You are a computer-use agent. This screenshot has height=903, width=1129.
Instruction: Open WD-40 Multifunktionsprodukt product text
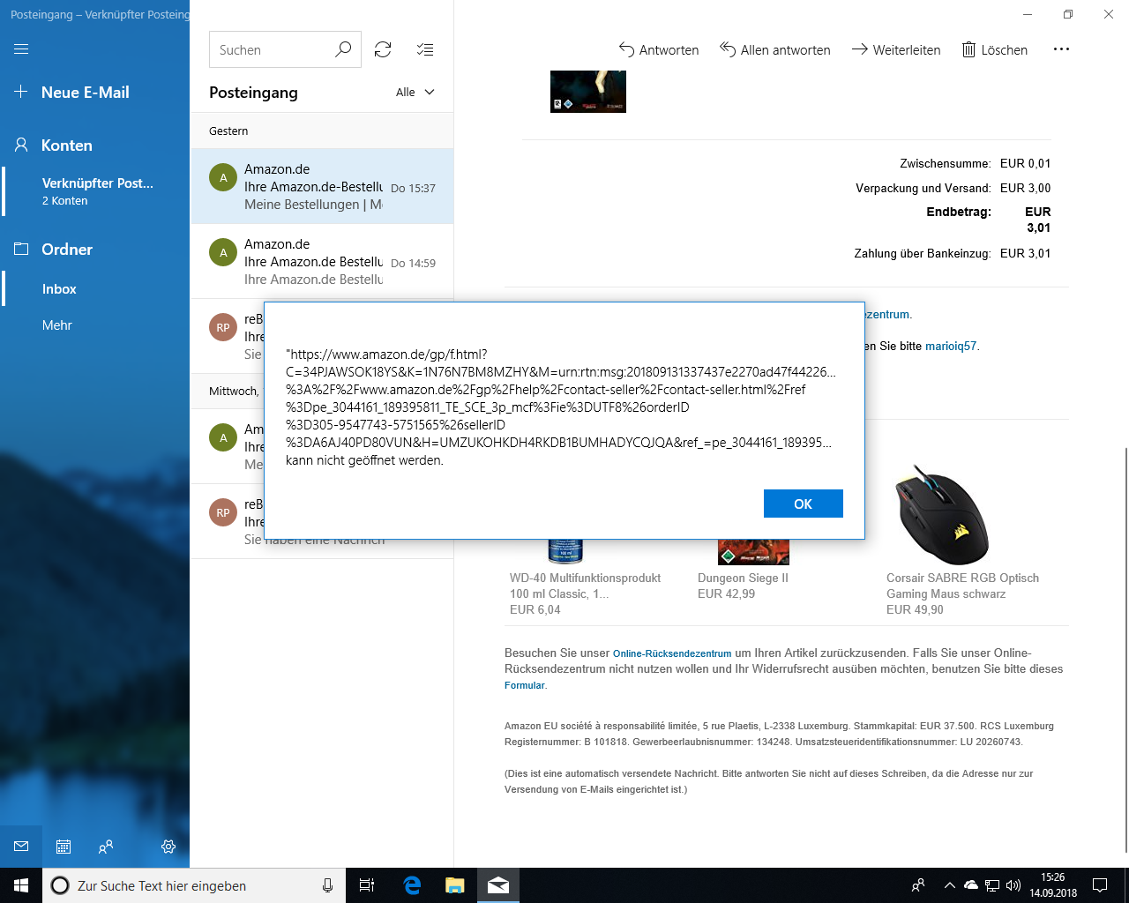585,586
